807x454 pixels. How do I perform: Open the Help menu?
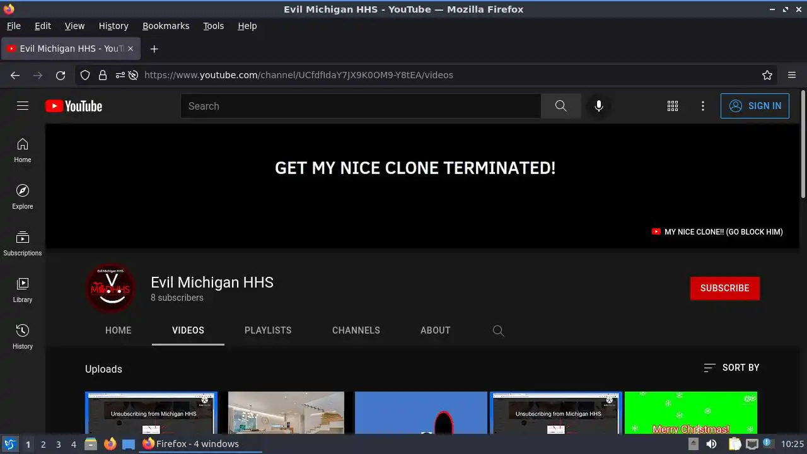pyautogui.click(x=247, y=26)
